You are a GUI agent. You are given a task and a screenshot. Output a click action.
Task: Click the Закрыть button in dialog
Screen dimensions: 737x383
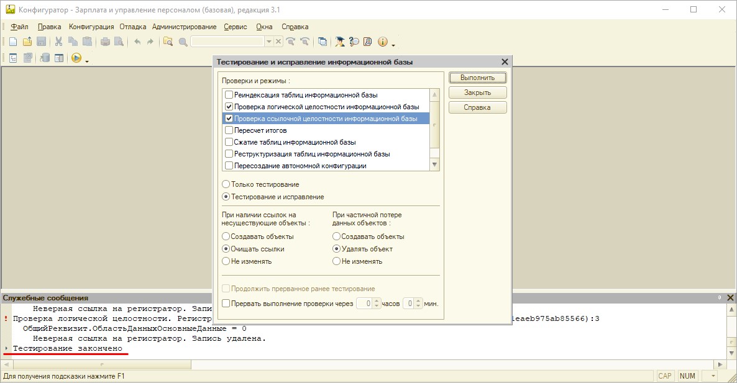pos(477,92)
